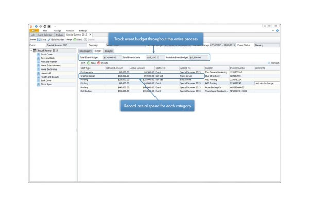Click the page icon next to Front Cover

click(39, 54)
